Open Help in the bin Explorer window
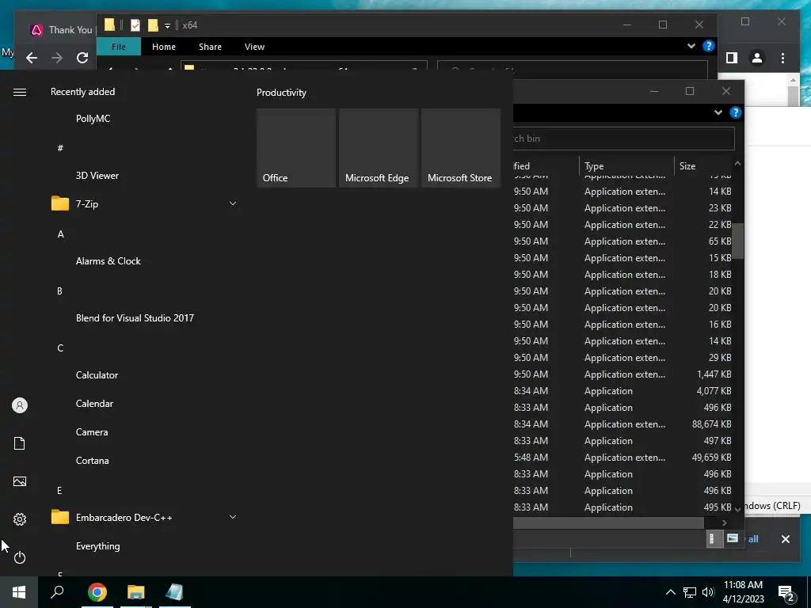The image size is (811, 608). tap(736, 112)
